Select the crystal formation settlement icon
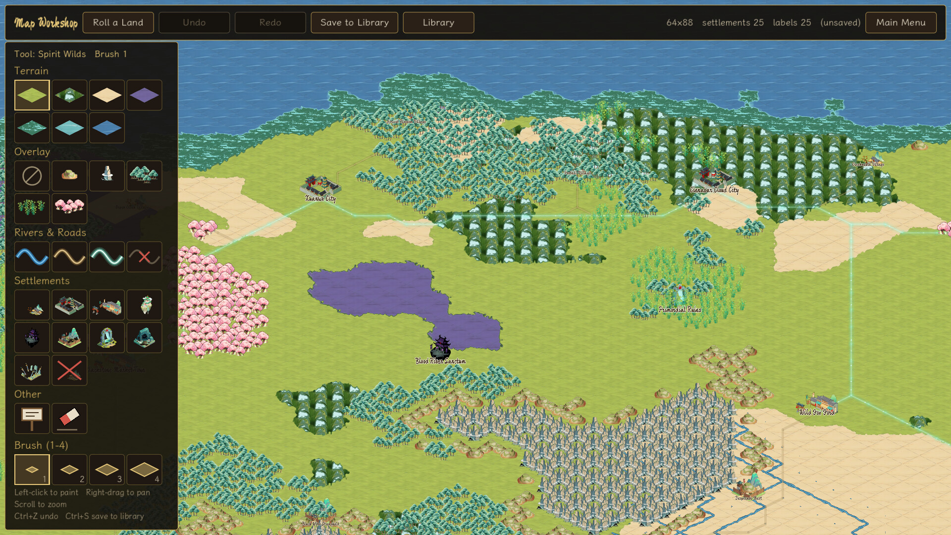951x535 pixels. (32, 370)
